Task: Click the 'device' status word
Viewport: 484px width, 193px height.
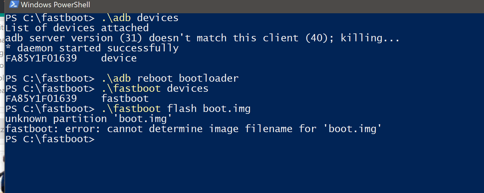Action: tap(119, 58)
